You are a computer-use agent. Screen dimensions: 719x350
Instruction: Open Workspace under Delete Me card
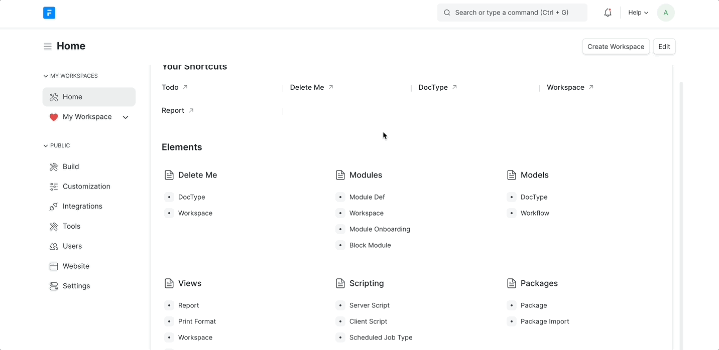[195, 213]
